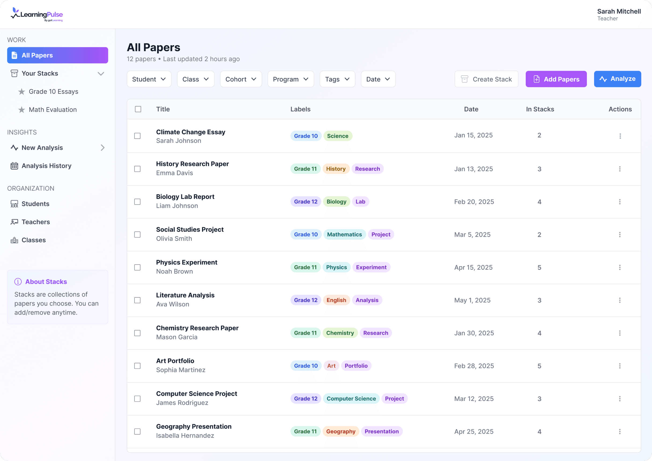This screenshot has height=461, width=652.
Task: Open the Chemistry Research Paper title
Action: click(197, 328)
